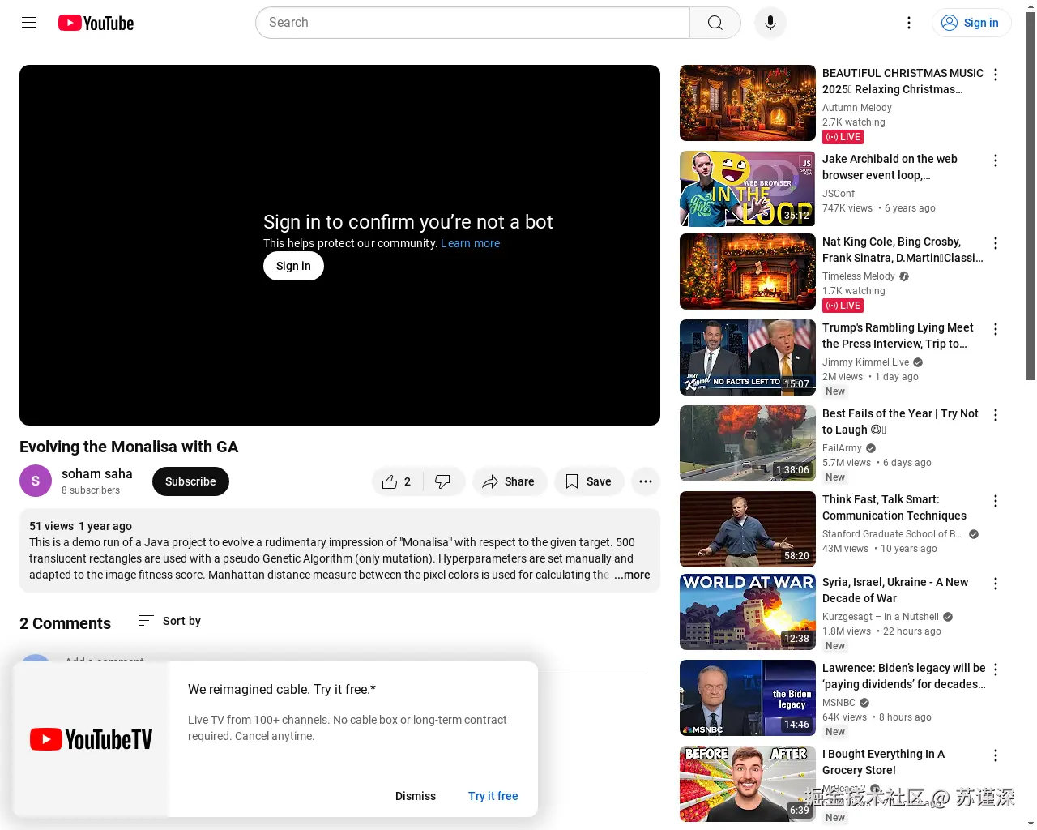Image resolution: width=1037 pixels, height=830 pixels.
Task: Click FailArmy channel name
Action: (842, 448)
